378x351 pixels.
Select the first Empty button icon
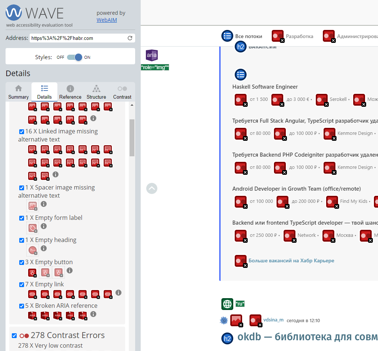(x=32, y=273)
